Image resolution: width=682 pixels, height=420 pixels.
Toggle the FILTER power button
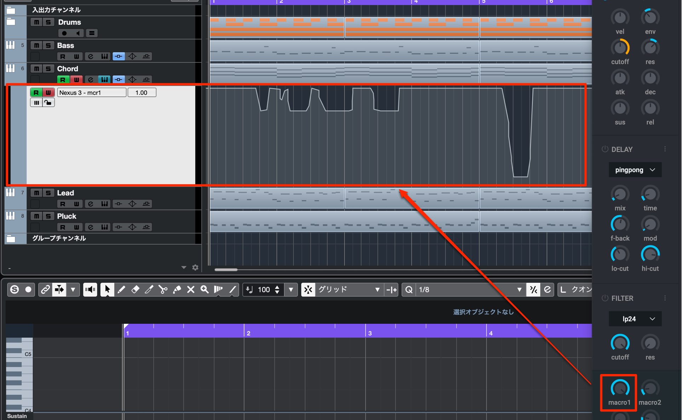pos(605,298)
